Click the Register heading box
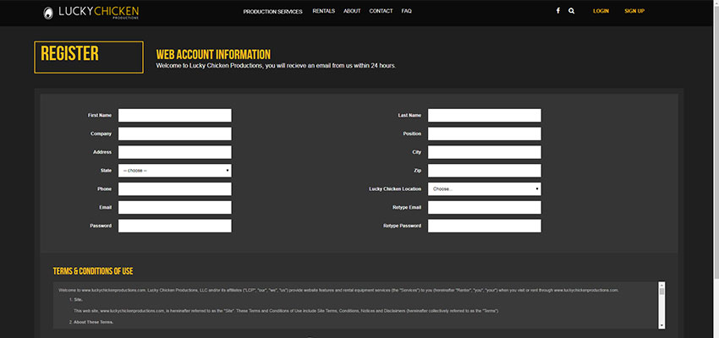Image resolution: width=719 pixels, height=338 pixels. pos(89,57)
